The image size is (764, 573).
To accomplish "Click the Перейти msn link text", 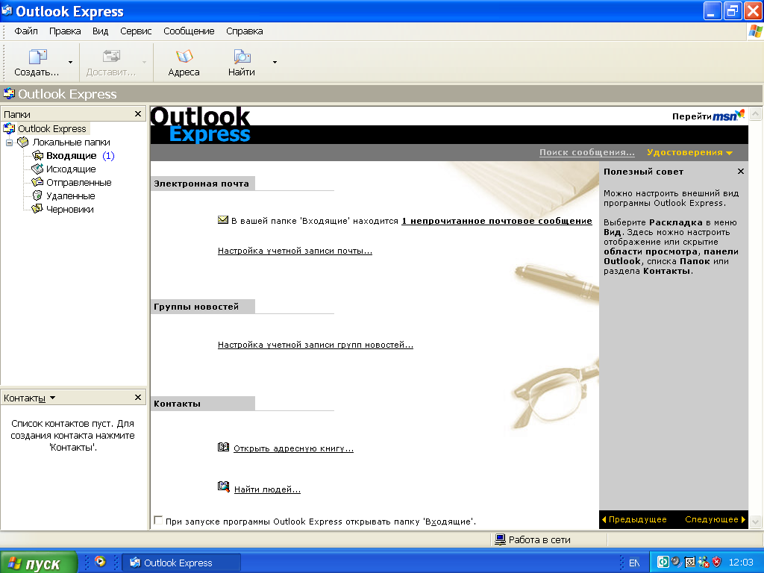I will (x=692, y=116).
